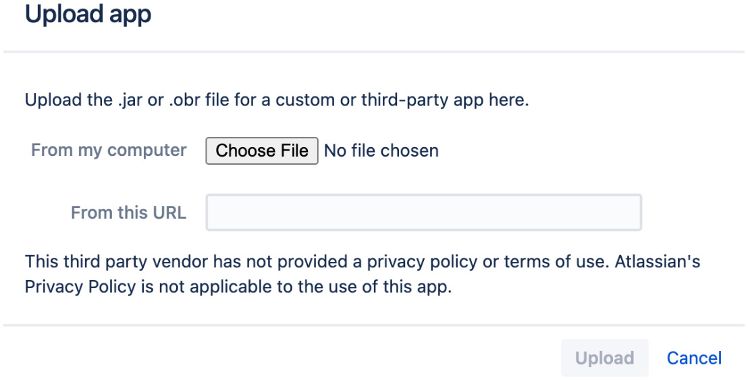
Task: Click the disabled Upload button
Action: click(604, 358)
